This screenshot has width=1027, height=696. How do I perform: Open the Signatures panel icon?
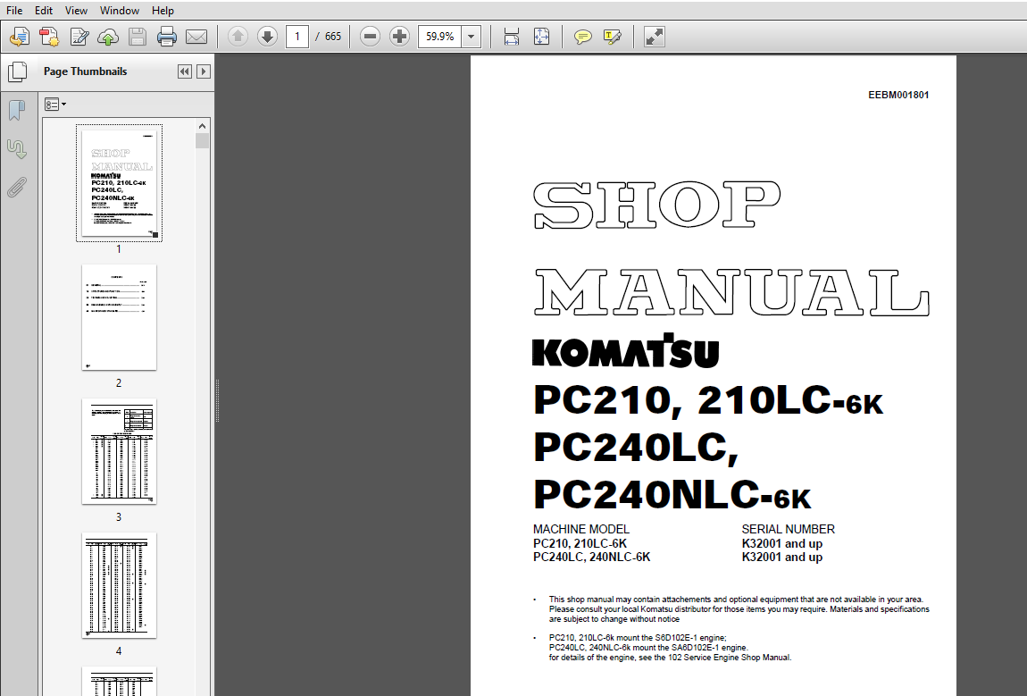[x=17, y=149]
